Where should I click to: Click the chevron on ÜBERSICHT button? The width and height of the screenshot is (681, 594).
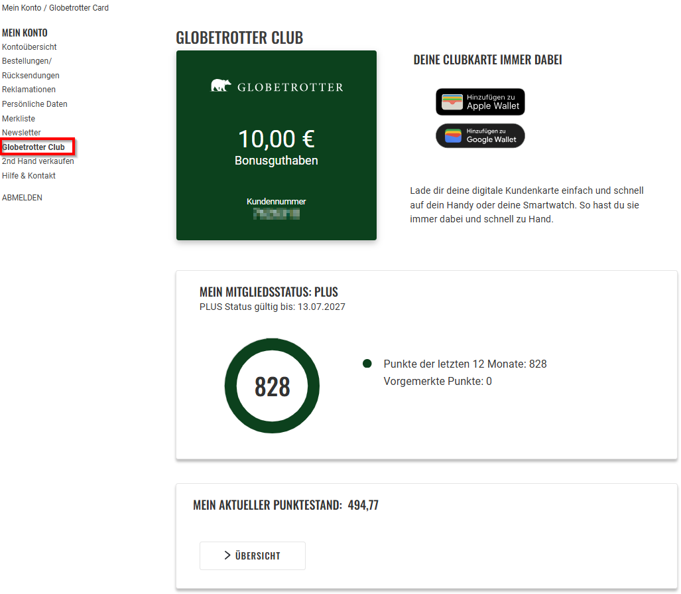pos(227,556)
